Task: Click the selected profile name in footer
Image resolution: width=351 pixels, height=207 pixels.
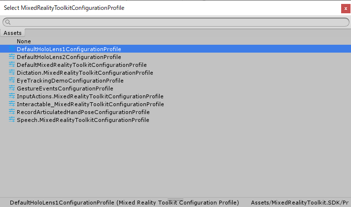Action: (124, 203)
